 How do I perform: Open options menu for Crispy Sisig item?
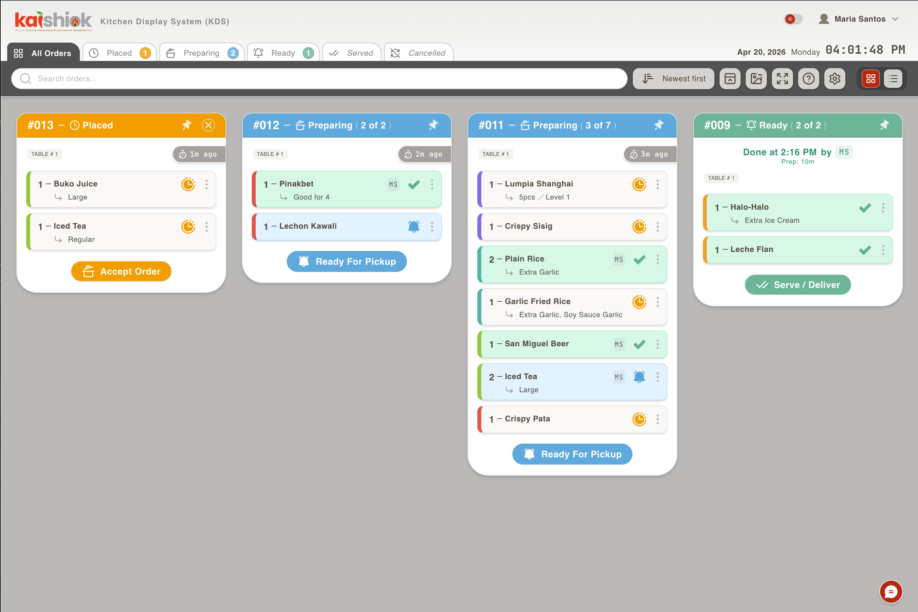click(657, 226)
